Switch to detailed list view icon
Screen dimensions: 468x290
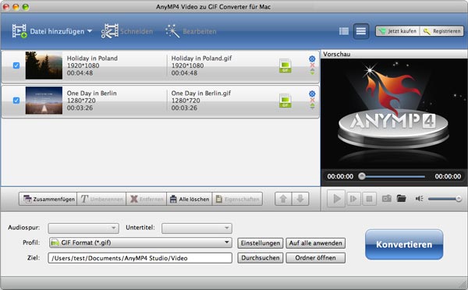344,31
